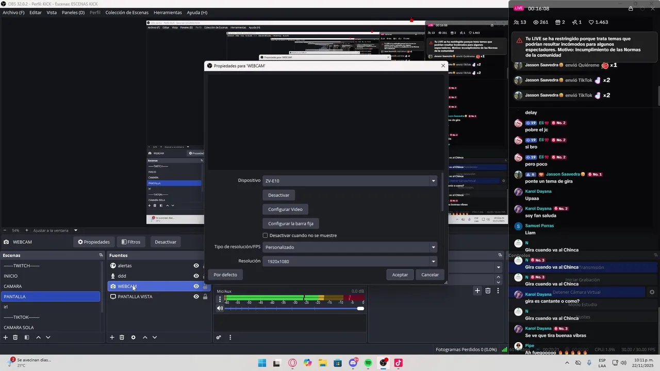Click Desactivar button in properties dialog

278,195
